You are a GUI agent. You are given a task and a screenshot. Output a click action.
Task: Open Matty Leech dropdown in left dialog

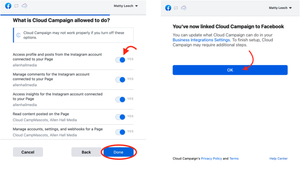[x=126, y=6]
